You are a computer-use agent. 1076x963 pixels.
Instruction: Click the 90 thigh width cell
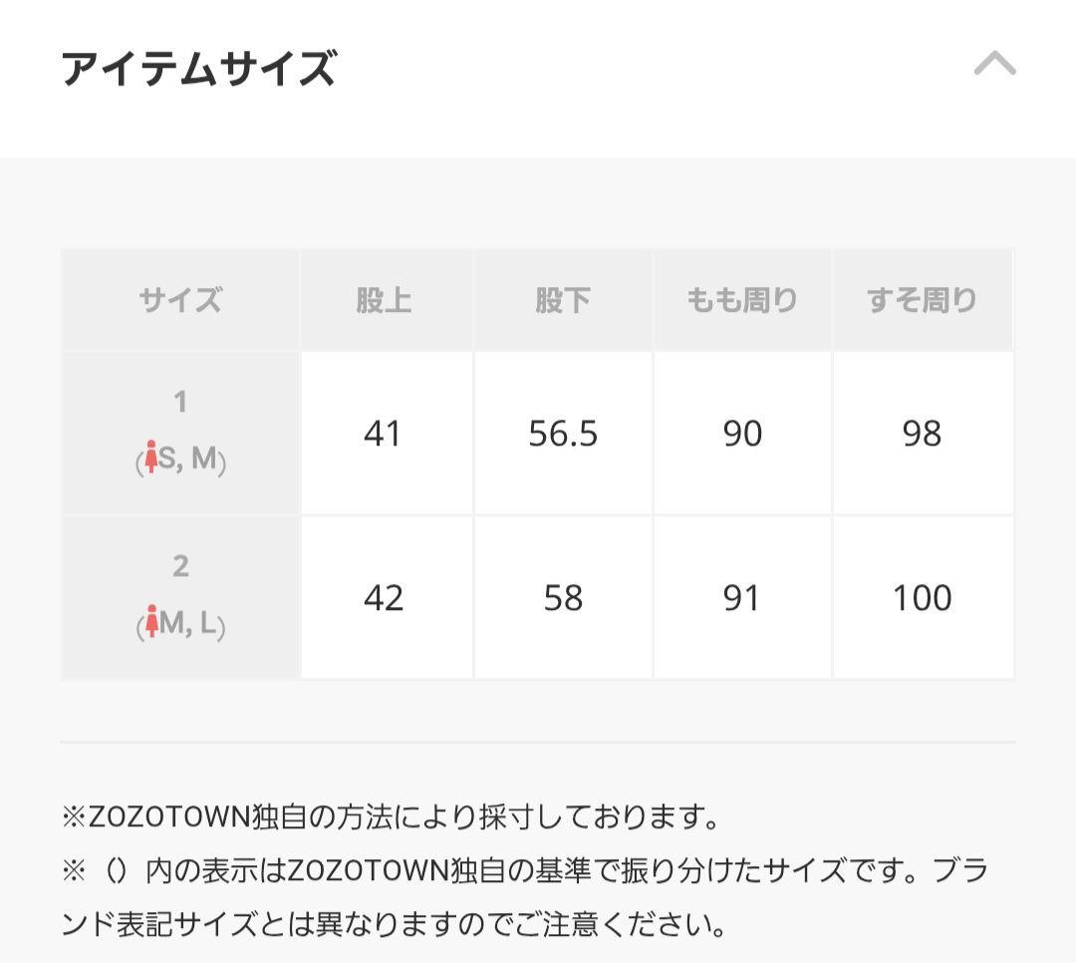click(742, 434)
